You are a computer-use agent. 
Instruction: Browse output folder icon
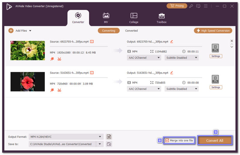109,144
